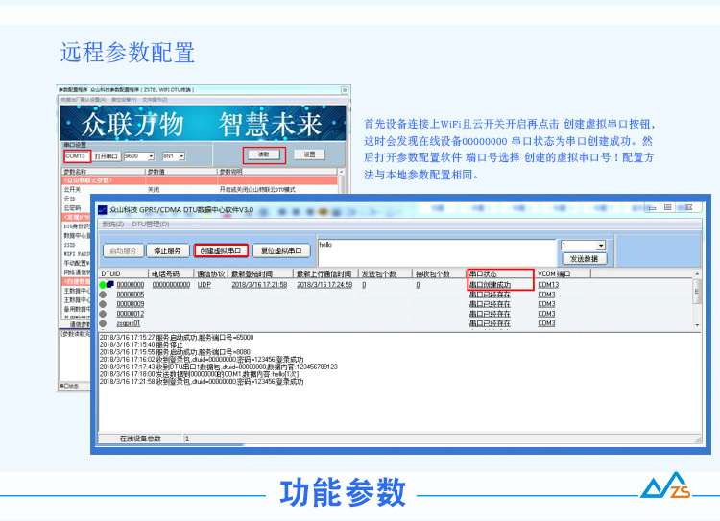This screenshot has height=521, width=720.
Task: Click the 复位虚拟串口 button
Action: coord(281,250)
